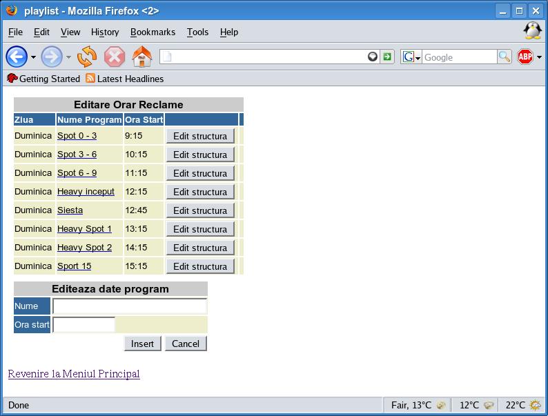Open the Help menu
This screenshot has height=416, width=548.
coord(229,32)
